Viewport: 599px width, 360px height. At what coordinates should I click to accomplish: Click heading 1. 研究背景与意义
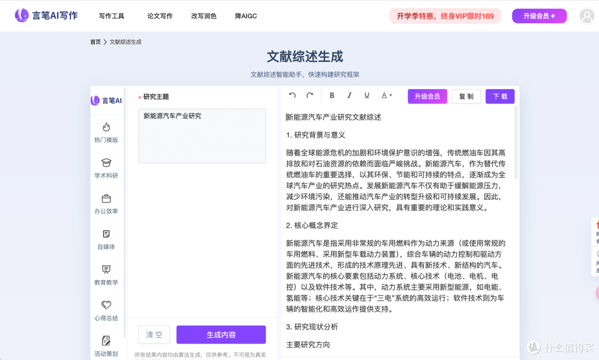pyautogui.click(x=316, y=135)
